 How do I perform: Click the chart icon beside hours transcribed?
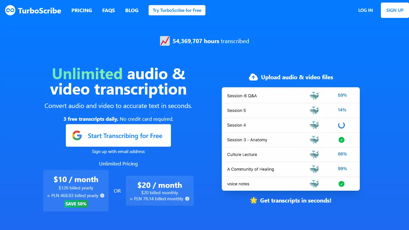coord(165,41)
